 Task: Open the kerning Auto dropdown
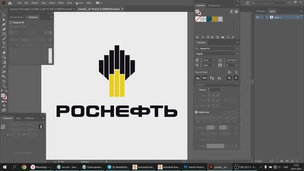(x=213, y=66)
